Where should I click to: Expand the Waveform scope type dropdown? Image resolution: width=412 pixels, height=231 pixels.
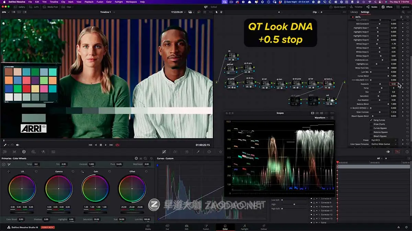(321, 118)
